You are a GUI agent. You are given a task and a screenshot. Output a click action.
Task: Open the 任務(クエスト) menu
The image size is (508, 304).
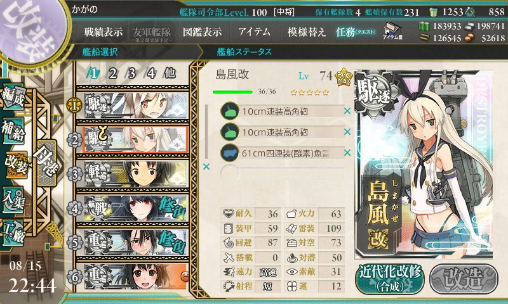point(356,32)
